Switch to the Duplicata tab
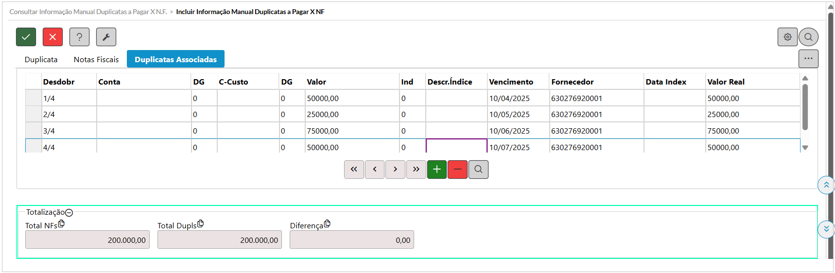This screenshot has height=273, width=835. pos(41,59)
